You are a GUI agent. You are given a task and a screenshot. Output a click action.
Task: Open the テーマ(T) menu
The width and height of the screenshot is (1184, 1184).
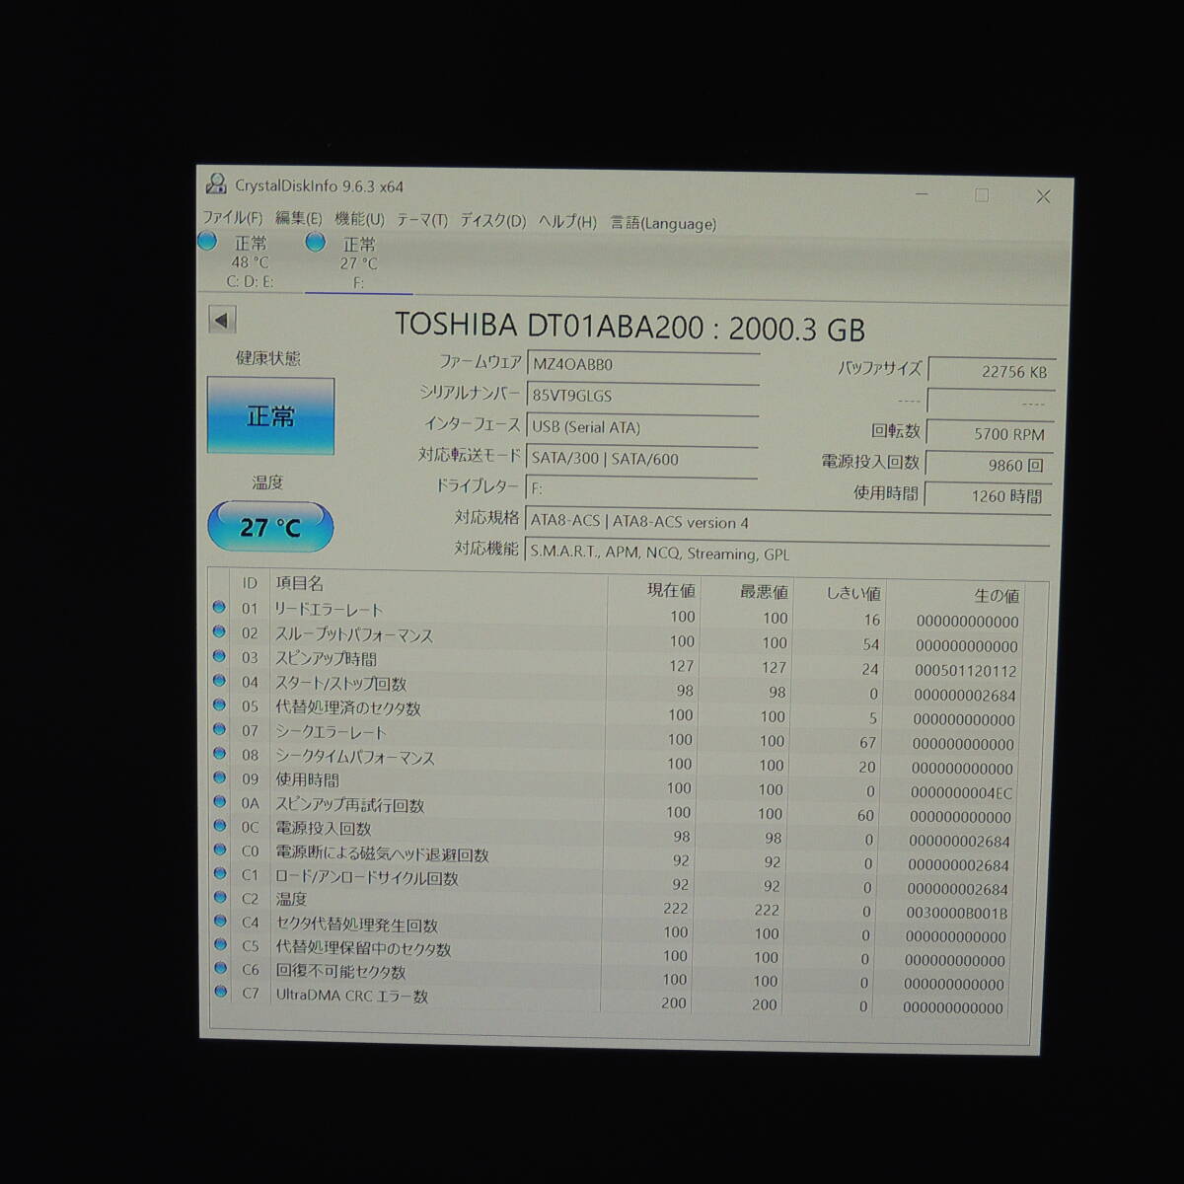[x=422, y=220]
